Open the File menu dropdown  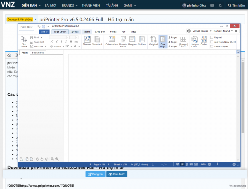tap(44, 32)
